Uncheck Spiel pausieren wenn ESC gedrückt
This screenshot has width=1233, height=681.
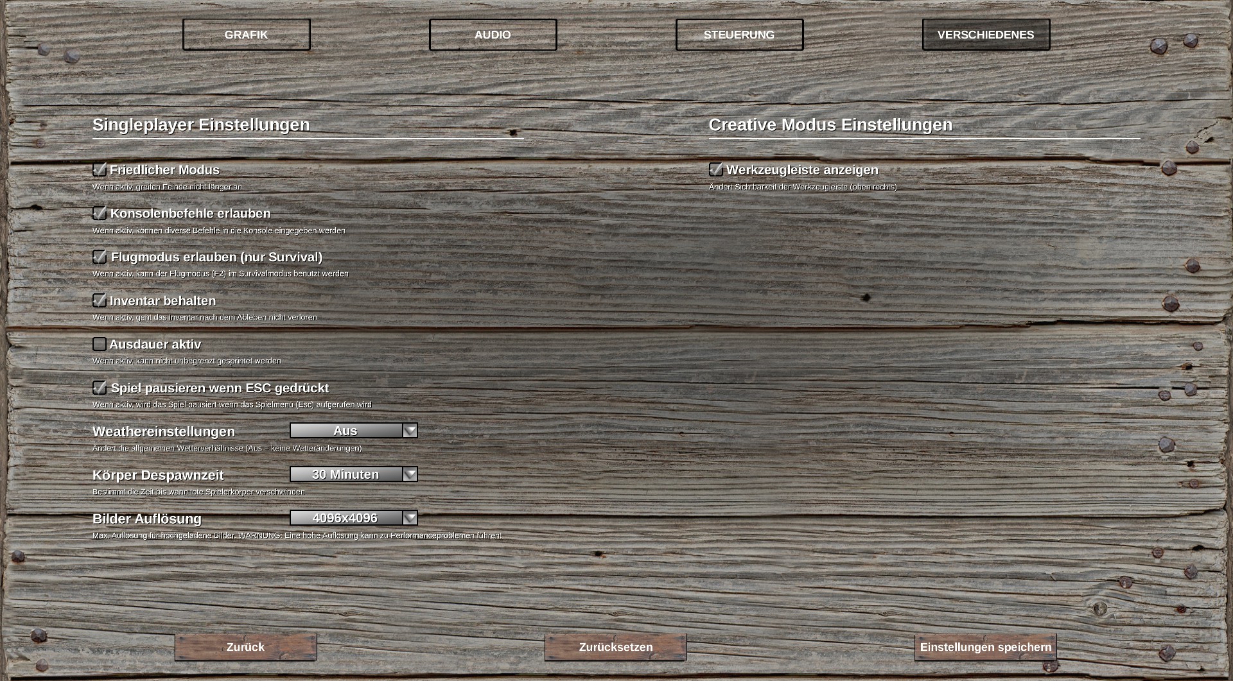tap(100, 388)
